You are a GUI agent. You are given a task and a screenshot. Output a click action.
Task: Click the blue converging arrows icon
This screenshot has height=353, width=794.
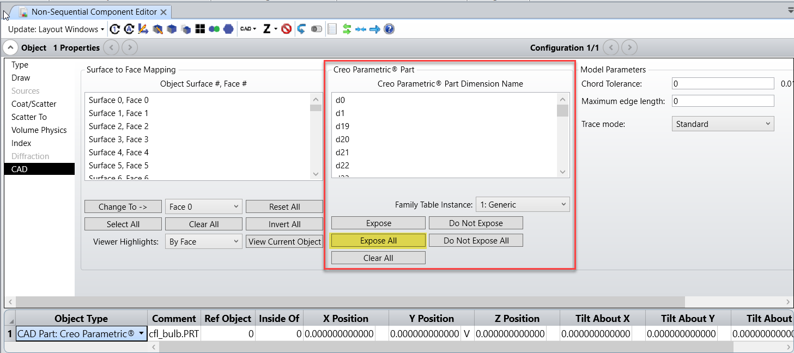pyautogui.click(x=360, y=29)
